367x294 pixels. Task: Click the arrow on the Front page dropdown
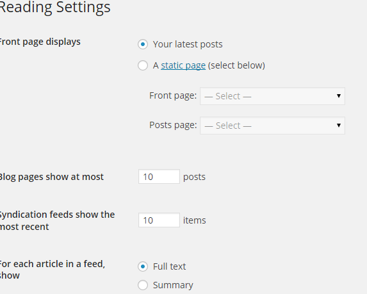point(338,96)
